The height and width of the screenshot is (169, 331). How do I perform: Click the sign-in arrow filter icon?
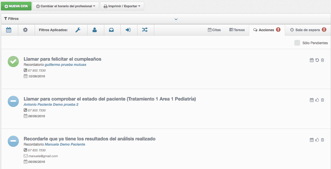[128, 30]
